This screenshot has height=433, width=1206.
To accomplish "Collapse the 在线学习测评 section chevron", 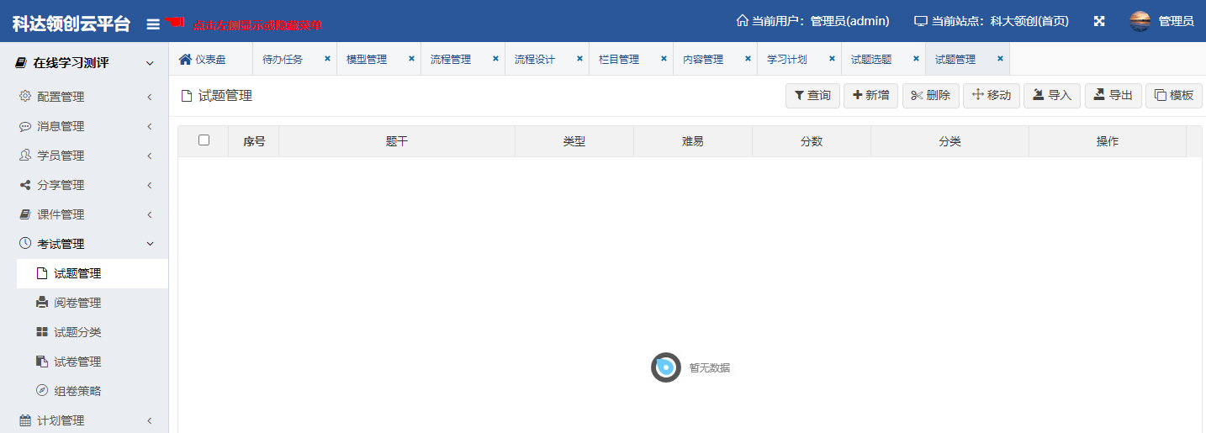I will click(x=150, y=64).
